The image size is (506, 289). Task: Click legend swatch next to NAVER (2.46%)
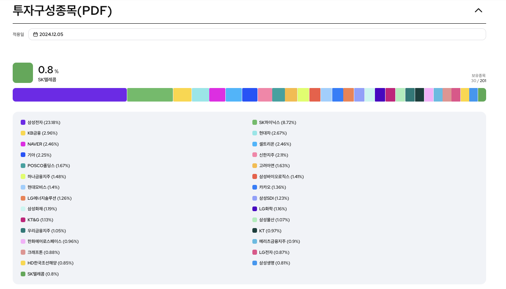(x=23, y=144)
